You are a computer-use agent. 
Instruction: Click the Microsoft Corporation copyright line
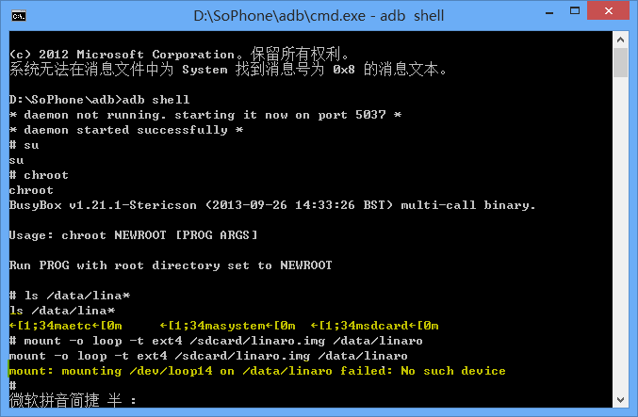(x=179, y=54)
